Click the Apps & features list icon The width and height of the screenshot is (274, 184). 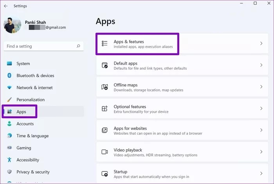coord(105,43)
